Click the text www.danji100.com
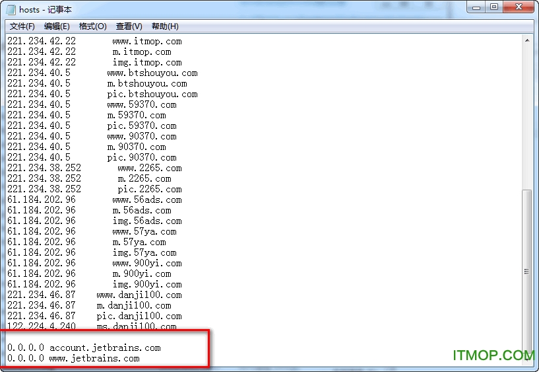 [139, 295]
